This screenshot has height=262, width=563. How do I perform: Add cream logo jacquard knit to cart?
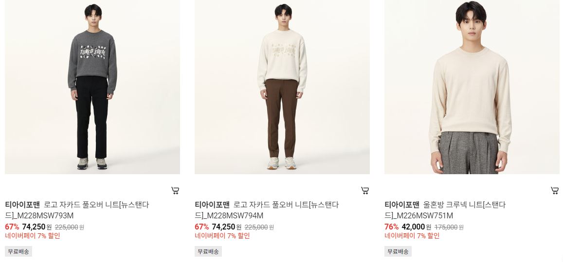pyautogui.click(x=365, y=190)
